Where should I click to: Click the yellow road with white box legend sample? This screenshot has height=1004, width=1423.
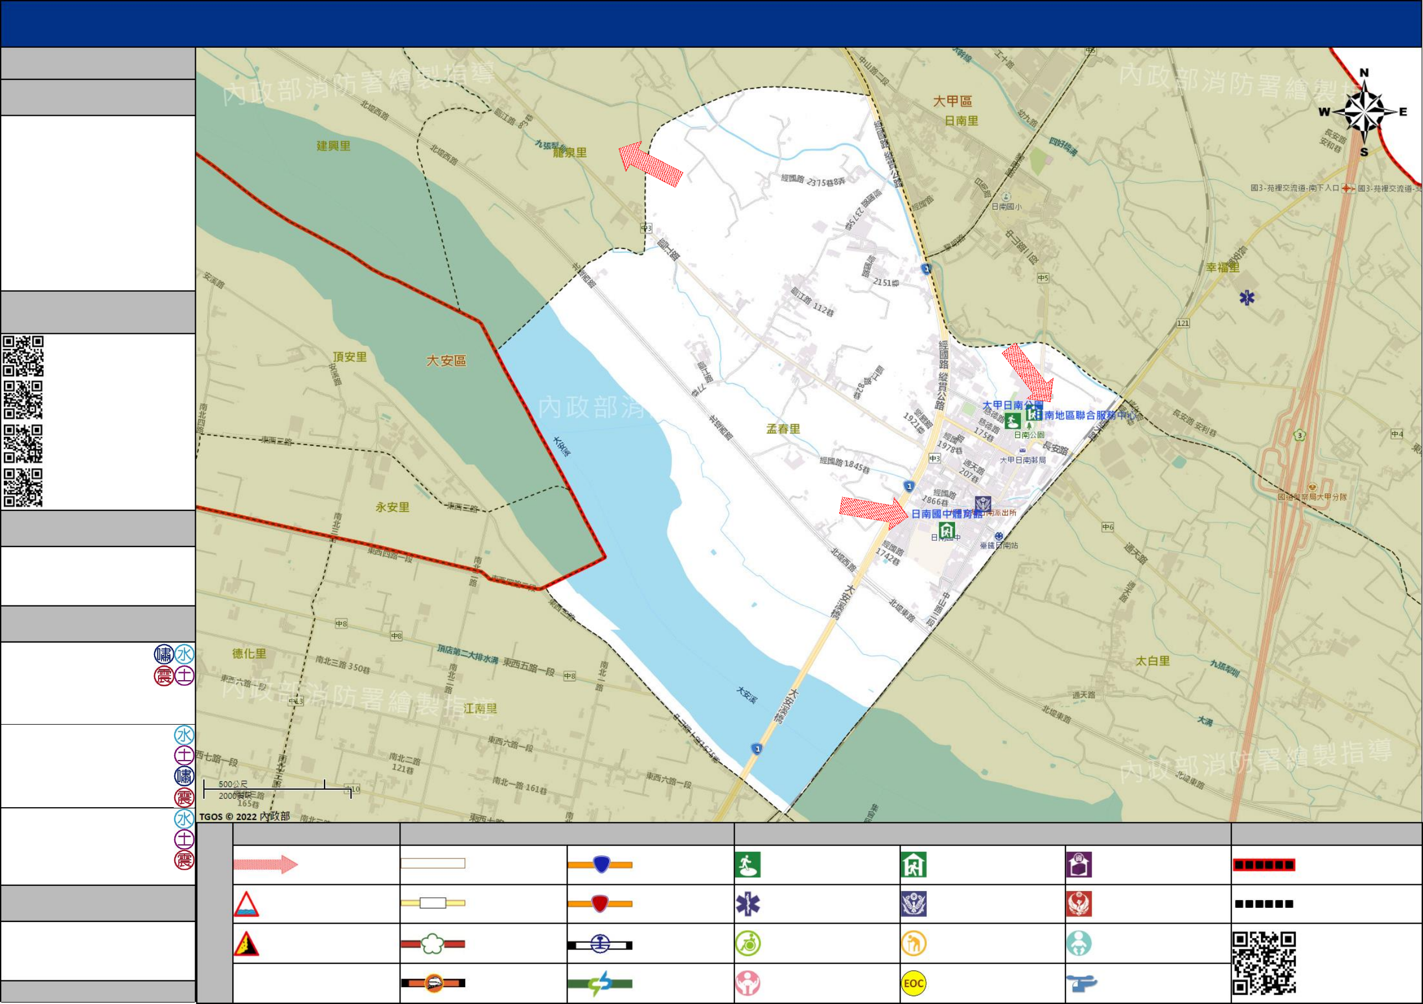(433, 903)
